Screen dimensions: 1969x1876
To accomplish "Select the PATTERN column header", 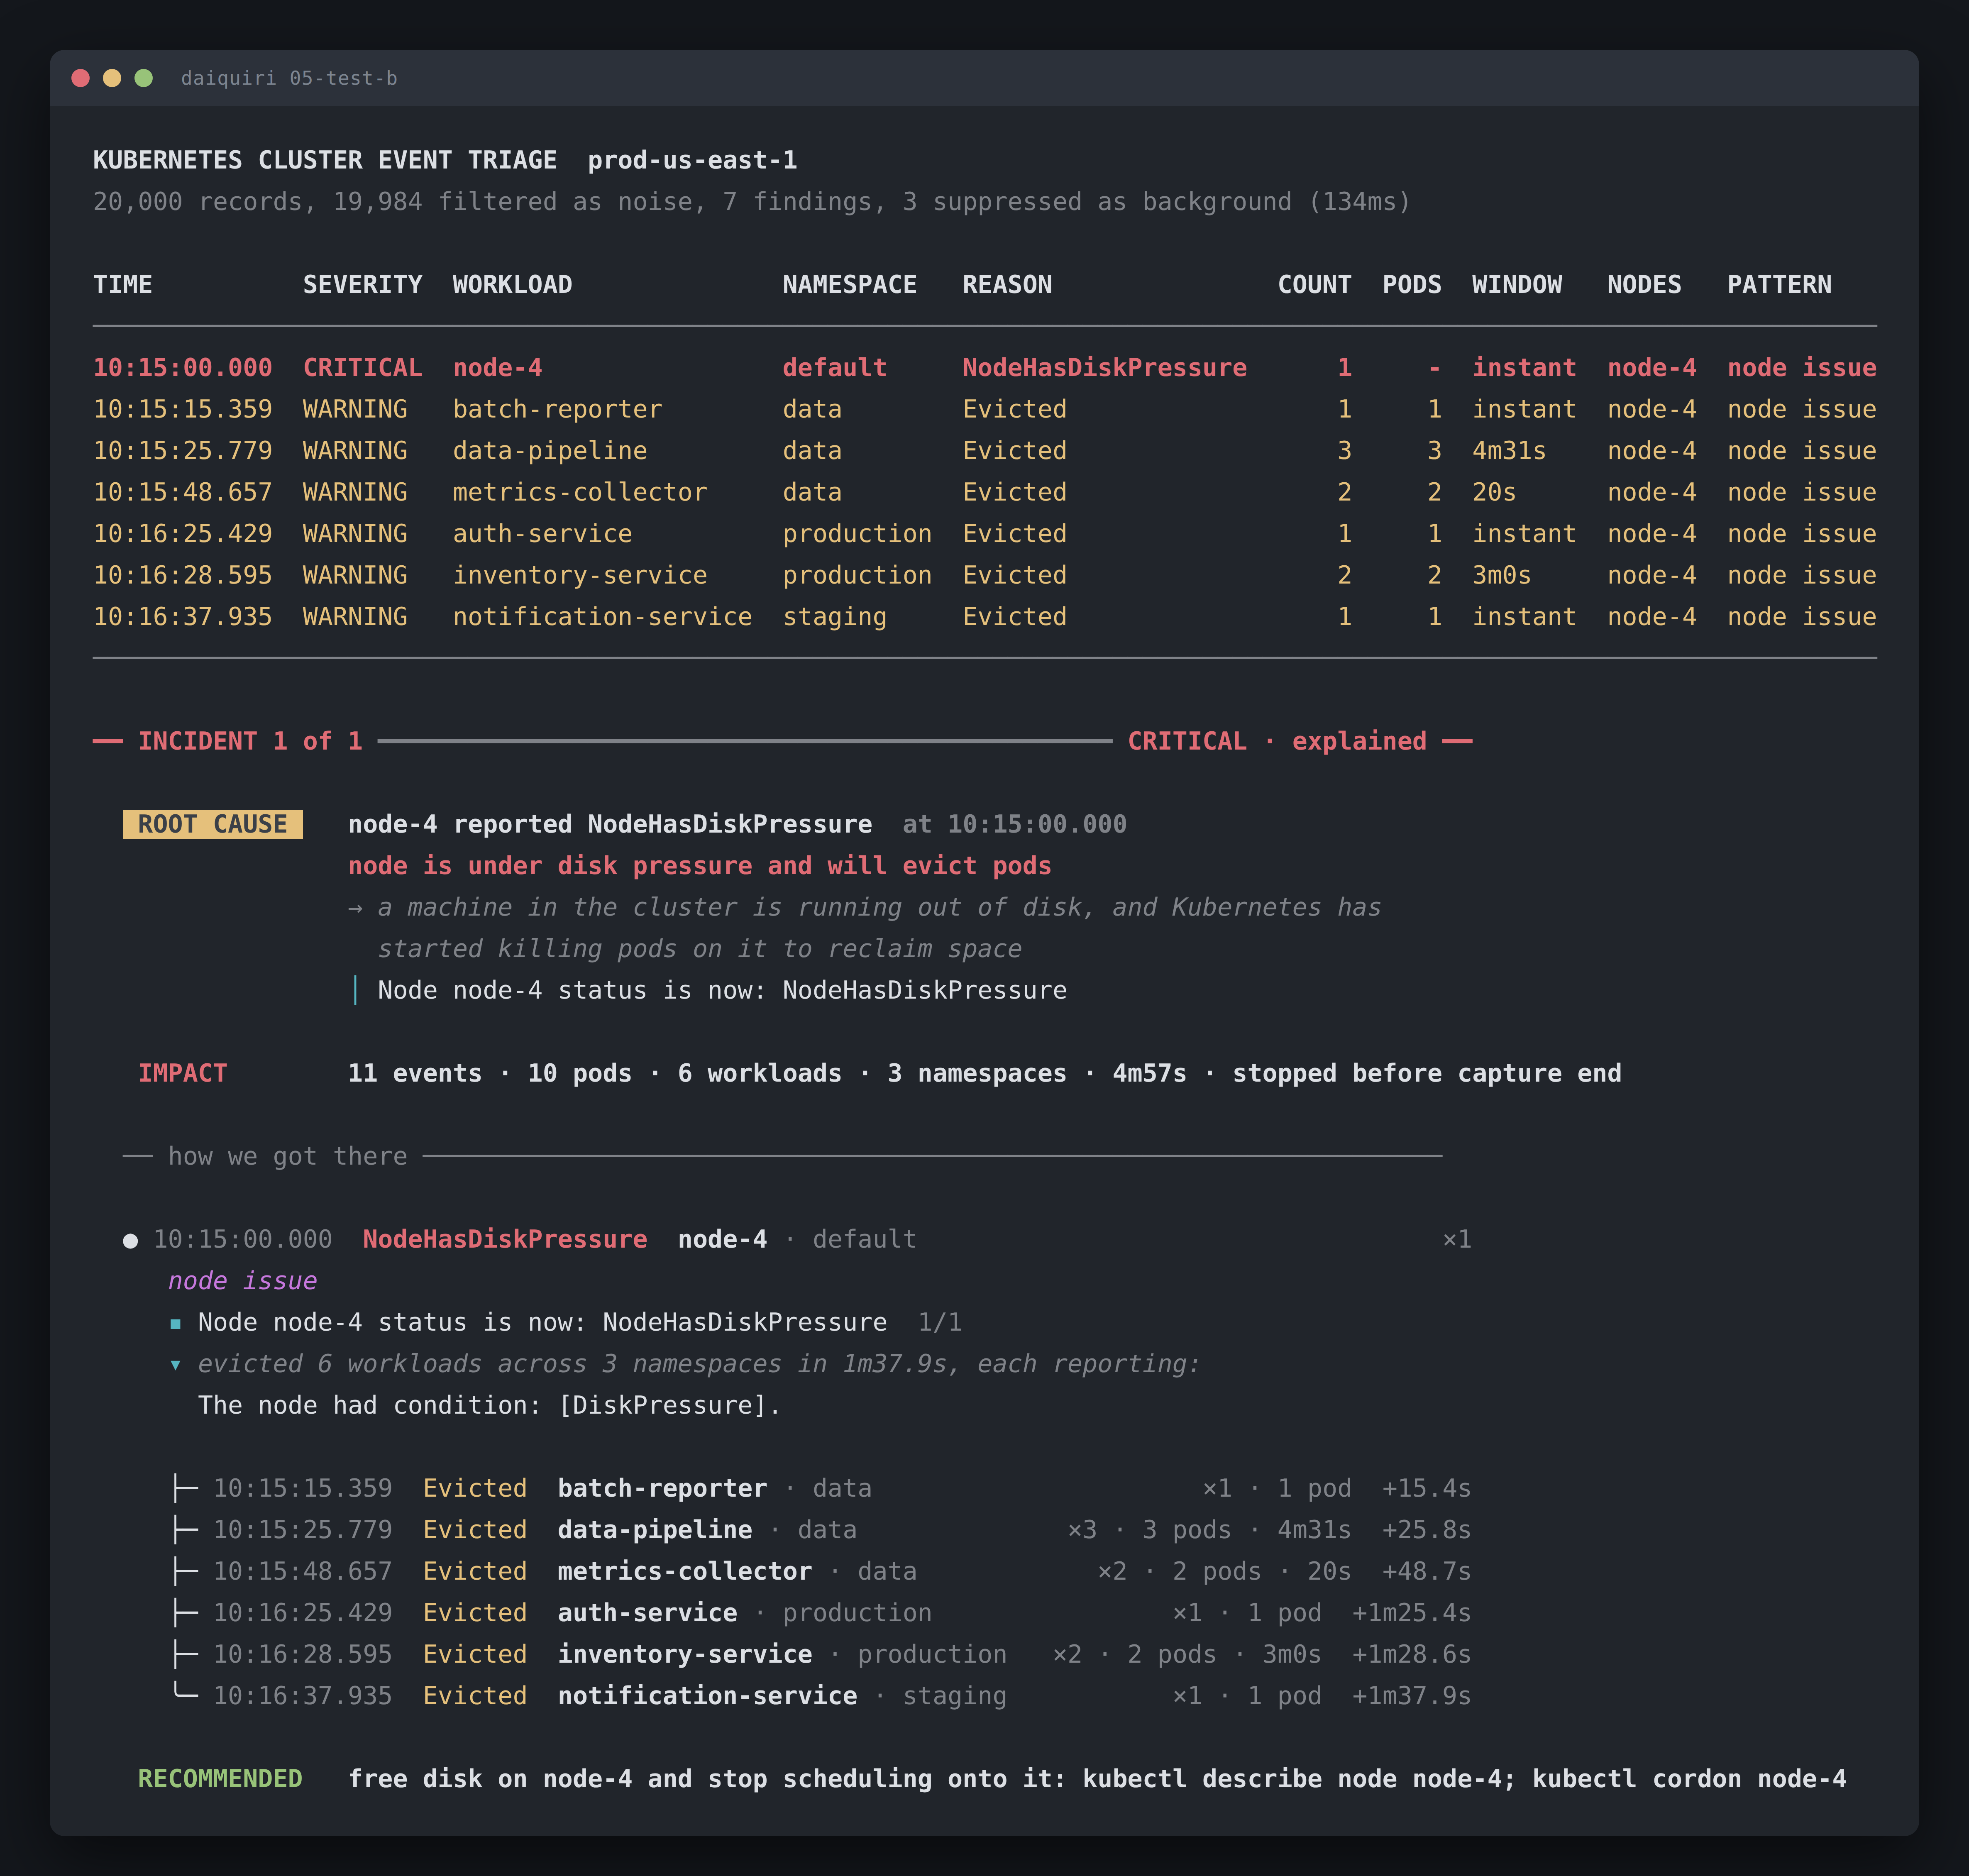I will (1780, 285).
